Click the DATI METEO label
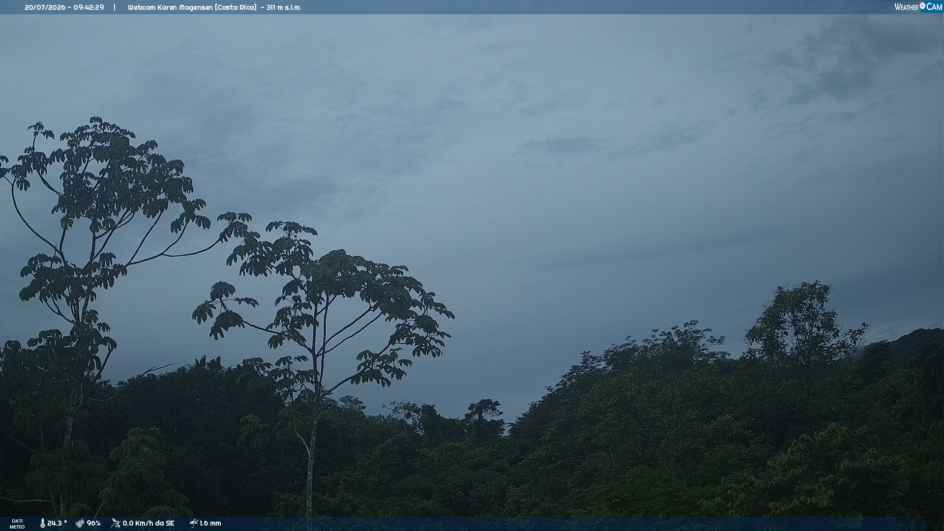 click(x=17, y=524)
